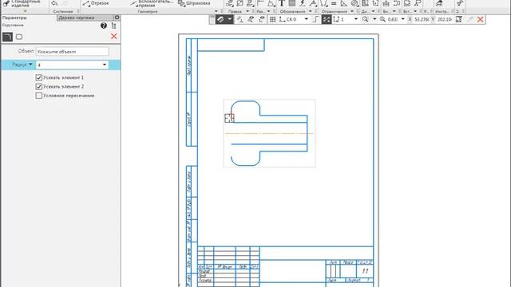Toggle the dark parametric mode button
The width and height of the screenshot is (511, 287).
[x=327, y=19]
